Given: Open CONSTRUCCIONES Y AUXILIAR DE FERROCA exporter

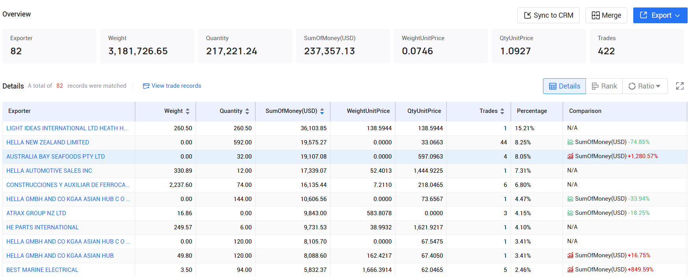Looking at the screenshot, I should pos(68,185).
